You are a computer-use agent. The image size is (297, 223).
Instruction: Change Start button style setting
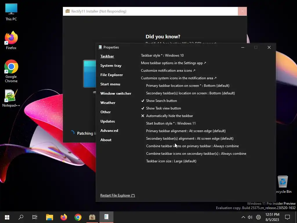pyautogui.click(x=171, y=123)
